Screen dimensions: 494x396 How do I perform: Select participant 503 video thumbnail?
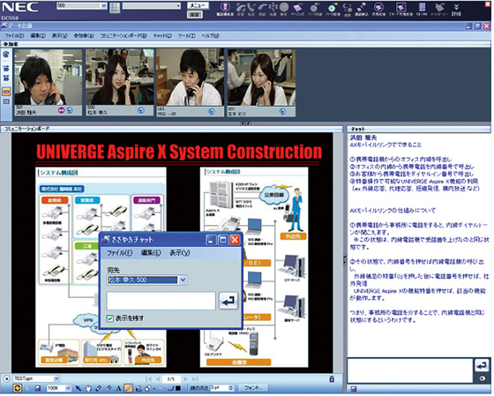point(191,78)
